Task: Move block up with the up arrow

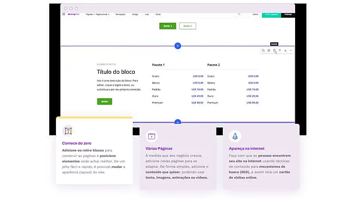Action: coord(280,50)
